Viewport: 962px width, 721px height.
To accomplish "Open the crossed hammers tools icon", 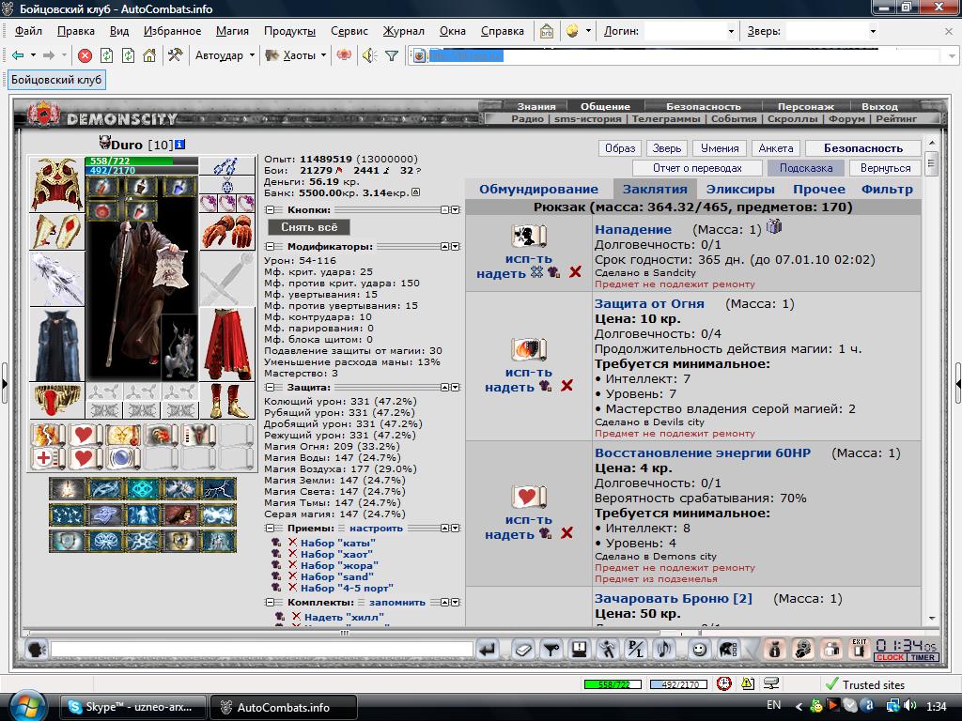I will [x=175, y=55].
